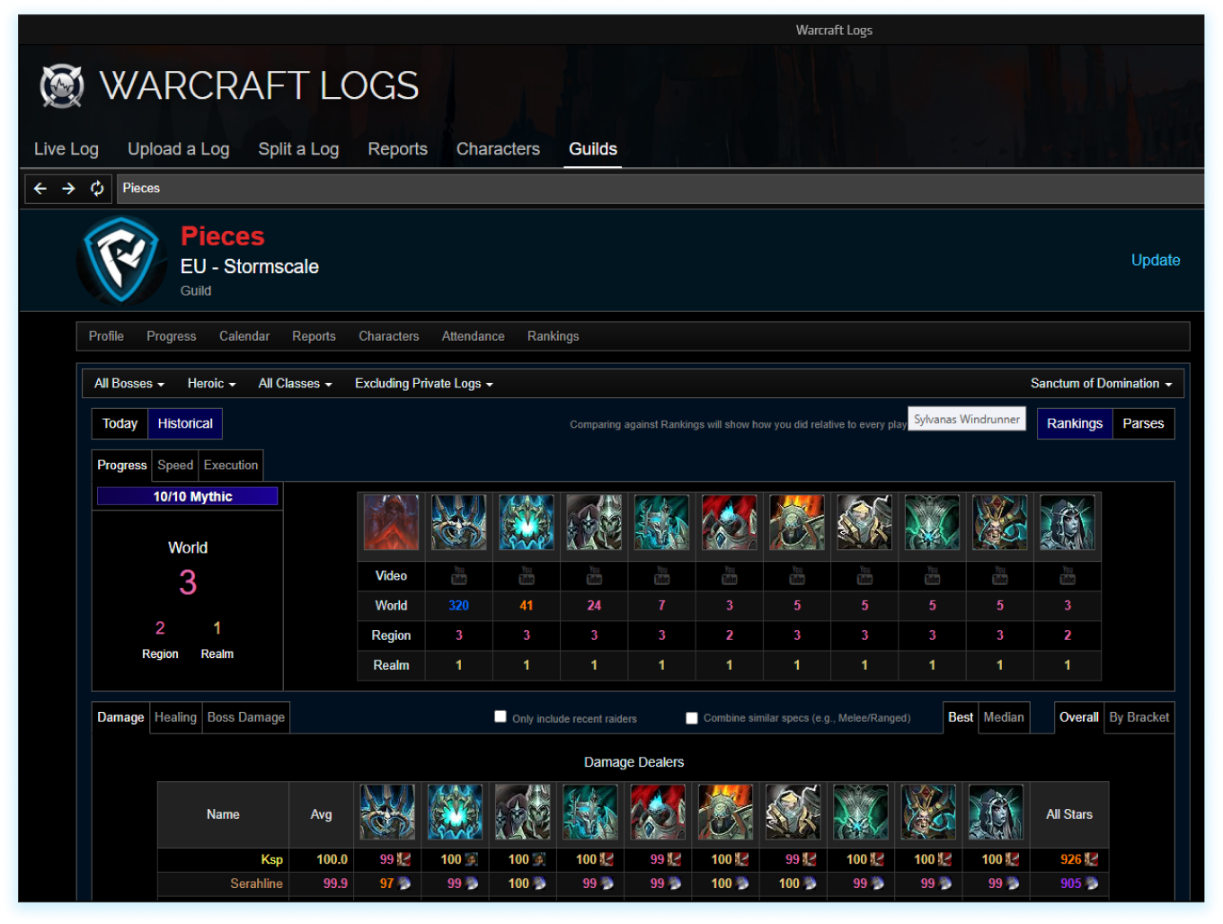Open the YouTube video under Sylvanas column

pyautogui.click(x=1068, y=575)
